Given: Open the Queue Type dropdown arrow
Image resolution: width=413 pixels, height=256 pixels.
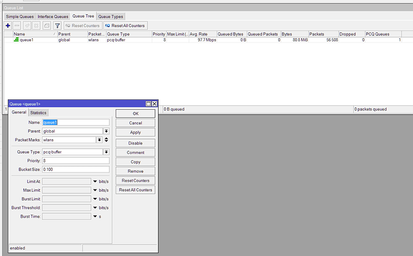Looking at the screenshot, I should (106, 152).
